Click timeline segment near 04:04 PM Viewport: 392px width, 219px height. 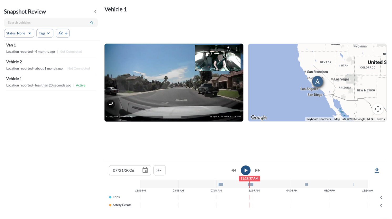click(x=306, y=184)
